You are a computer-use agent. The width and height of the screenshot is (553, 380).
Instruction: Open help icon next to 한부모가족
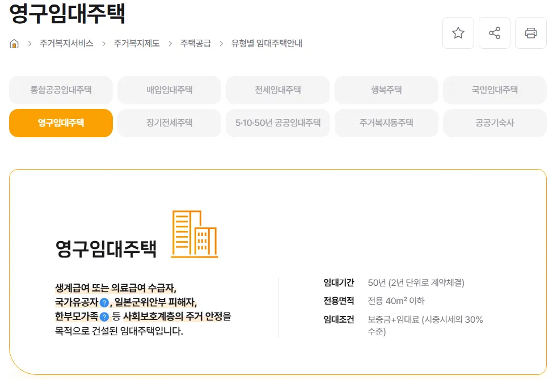tap(104, 317)
